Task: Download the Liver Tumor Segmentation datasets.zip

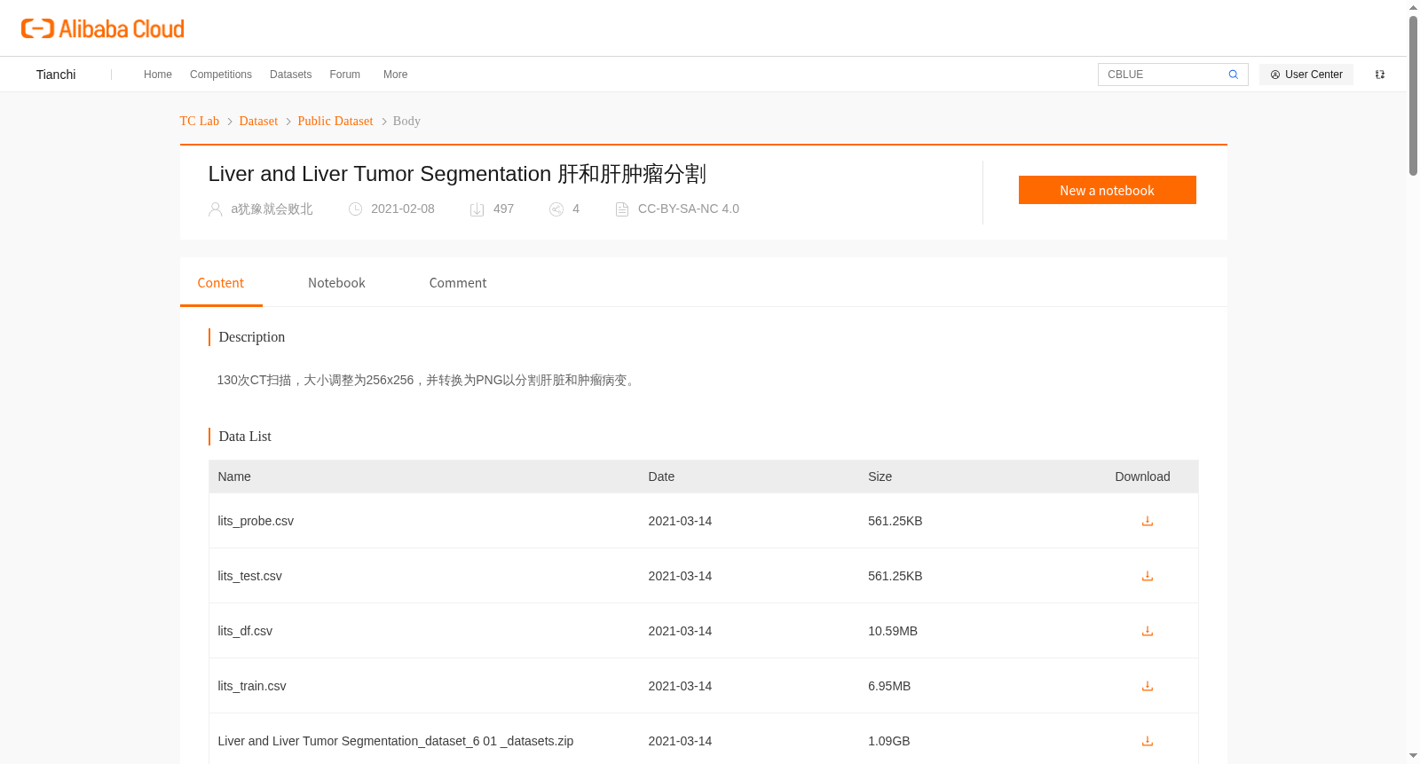Action: coord(1148,741)
